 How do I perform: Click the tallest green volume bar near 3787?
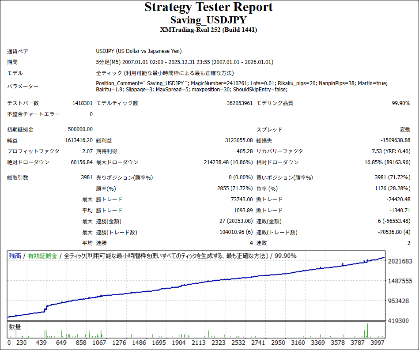(367, 331)
